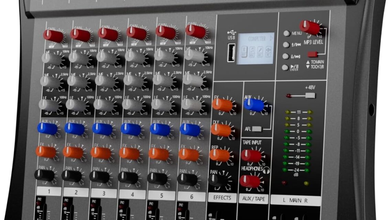
Task: Click the channel 2 blue AUX knob
Action: coord(75,129)
